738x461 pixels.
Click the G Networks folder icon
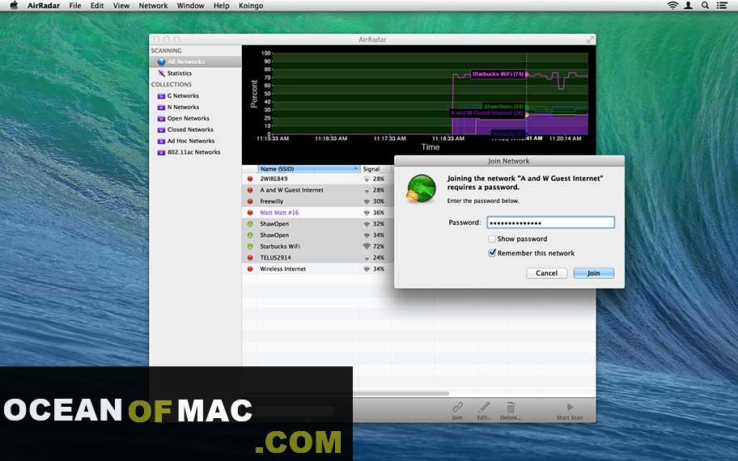point(161,96)
